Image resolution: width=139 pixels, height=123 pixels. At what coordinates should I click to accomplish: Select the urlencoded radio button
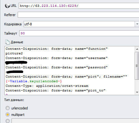click(x=7, y=108)
